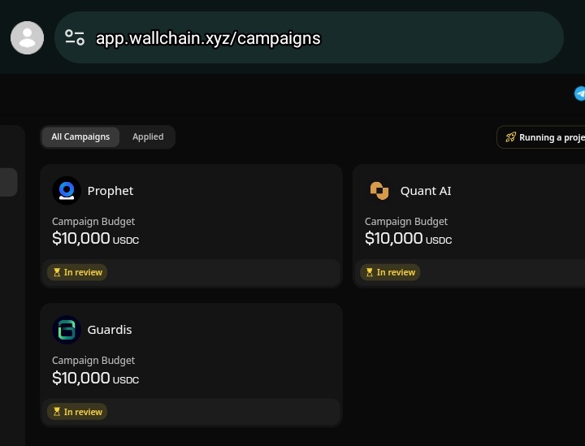
Task: Click the In review badge on Quant AI
Action: 390,272
